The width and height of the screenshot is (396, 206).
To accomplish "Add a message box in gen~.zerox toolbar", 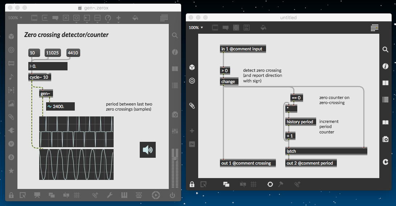I will pyautogui.click(x=45, y=18).
